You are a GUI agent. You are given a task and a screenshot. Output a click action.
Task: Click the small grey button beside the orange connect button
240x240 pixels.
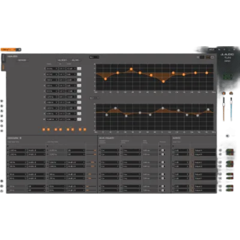coord(19,49)
